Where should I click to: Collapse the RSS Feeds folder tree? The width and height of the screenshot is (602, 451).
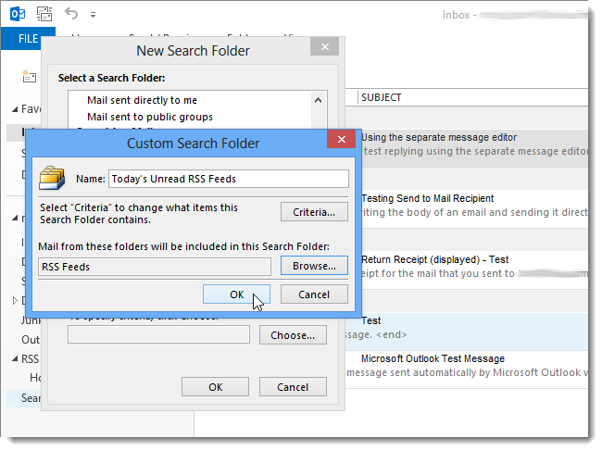click(x=15, y=359)
